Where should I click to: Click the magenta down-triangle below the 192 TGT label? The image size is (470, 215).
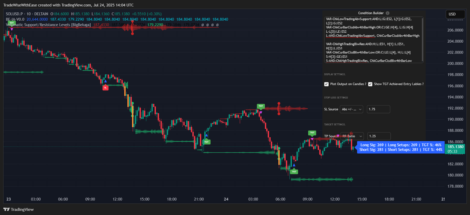pos(261,112)
